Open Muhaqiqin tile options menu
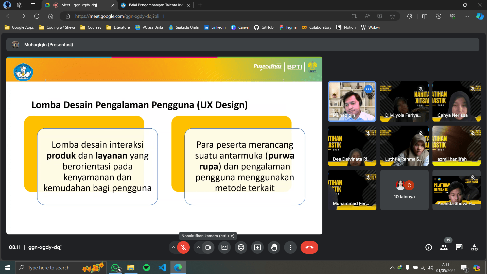Image resolution: width=487 pixels, height=274 pixels. [x=368, y=89]
